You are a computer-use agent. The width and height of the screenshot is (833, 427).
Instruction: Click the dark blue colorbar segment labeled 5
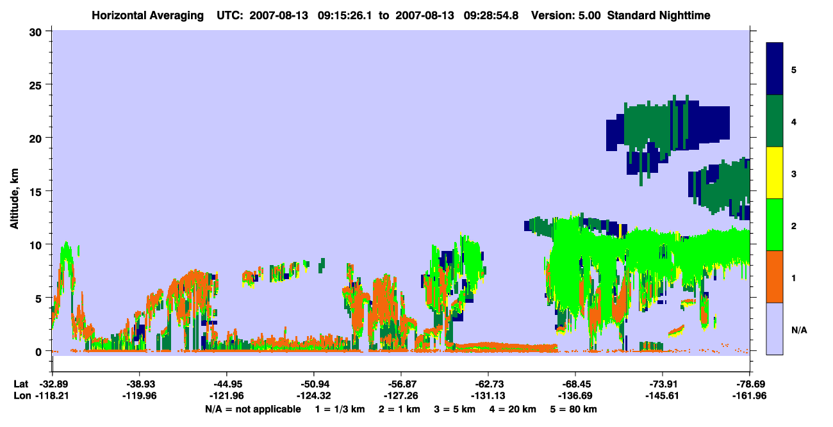[x=775, y=69]
